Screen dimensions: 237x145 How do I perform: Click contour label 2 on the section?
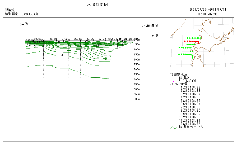point(62,55)
